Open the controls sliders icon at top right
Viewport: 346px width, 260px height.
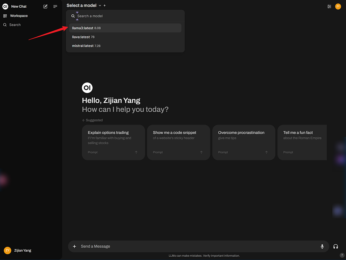coord(329,6)
